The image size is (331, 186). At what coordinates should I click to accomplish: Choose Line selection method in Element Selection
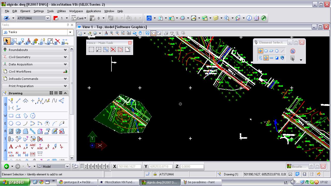282,51
